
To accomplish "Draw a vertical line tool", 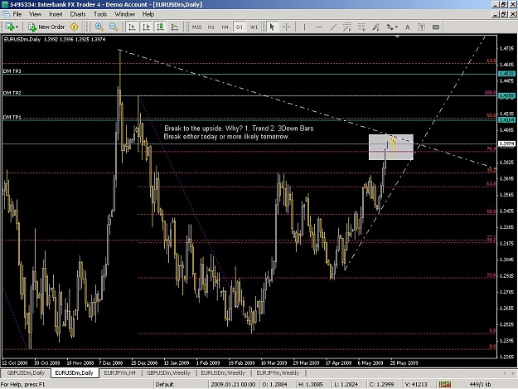I will pyautogui.click(x=304, y=27).
